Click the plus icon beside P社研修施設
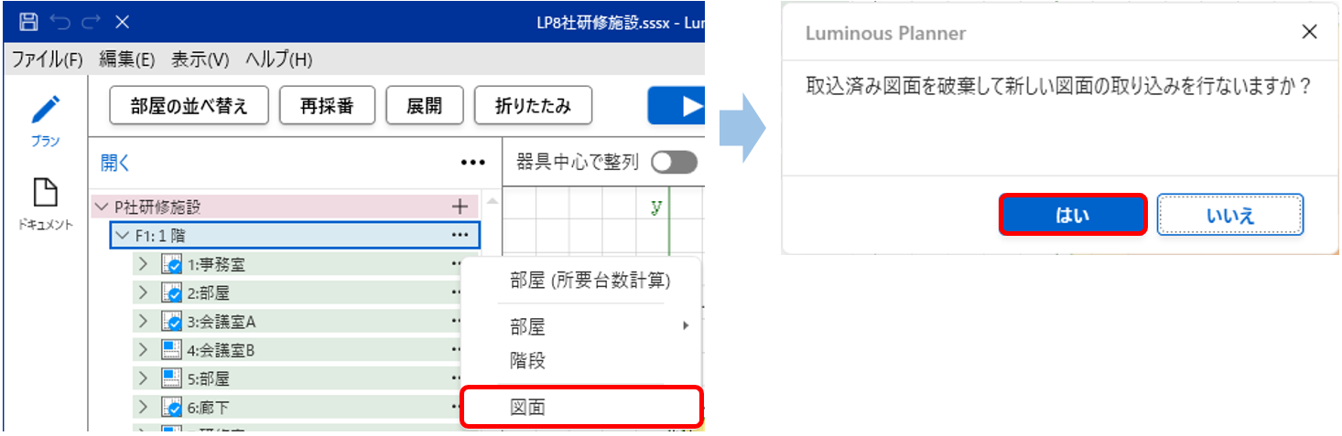The width and height of the screenshot is (1342, 436). tap(460, 207)
